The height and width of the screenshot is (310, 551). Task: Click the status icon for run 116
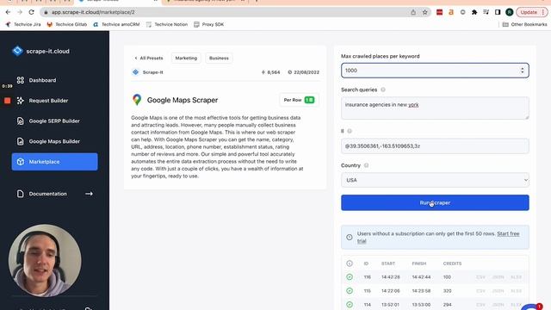[350, 277]
